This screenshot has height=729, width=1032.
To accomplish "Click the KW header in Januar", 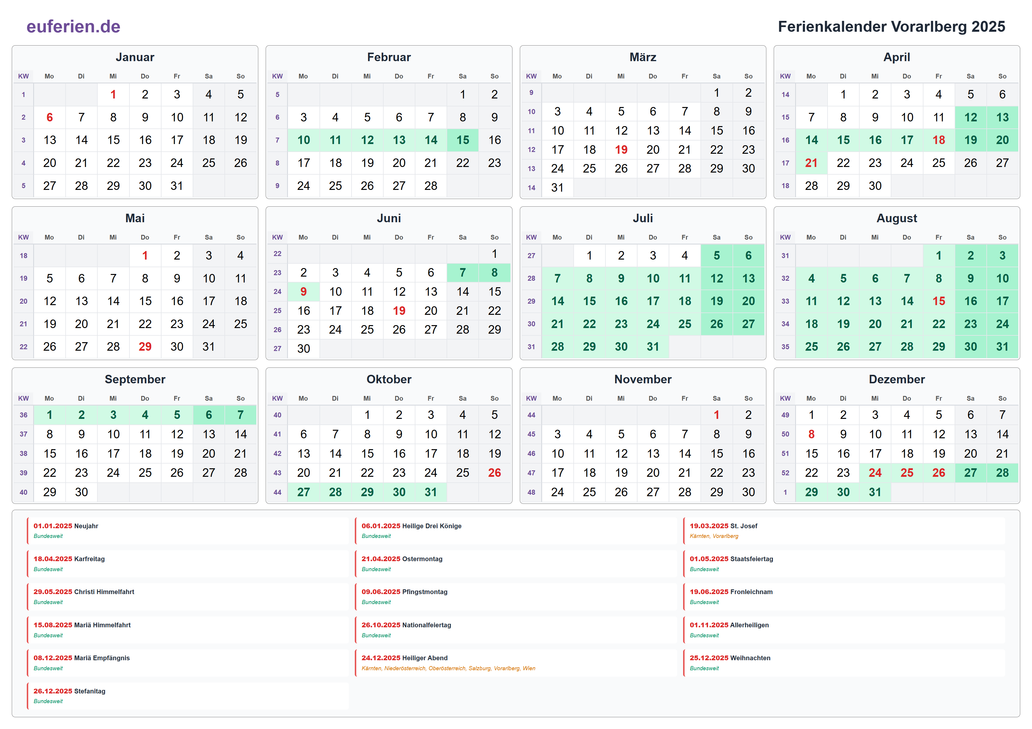I will [23, 76].
